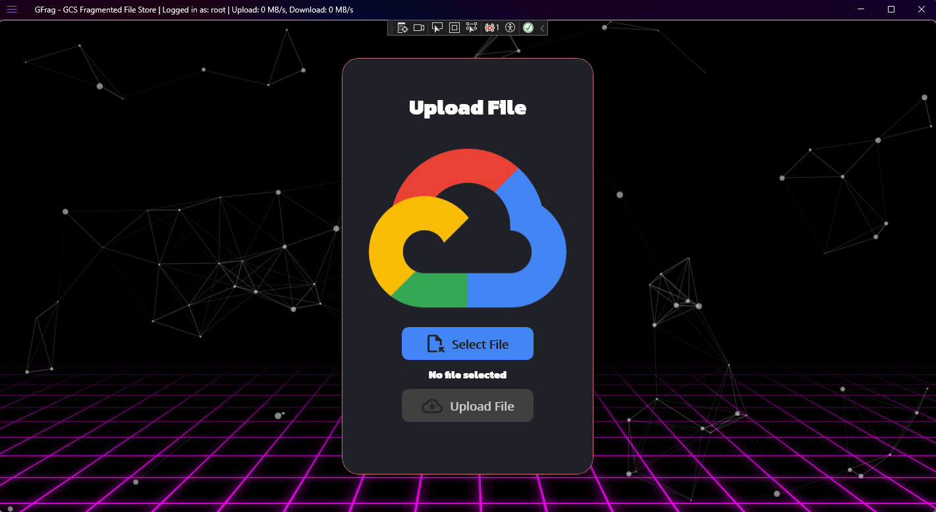
Task: Toggle Display Layout Adorners square icon
Action: [x=454, y=28]
